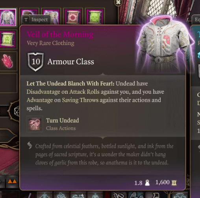Image resolution: width=200 pixels, height=198 pixels.
Task: Click the orange double-arrow icon
Action: click(x=12, y=181)
